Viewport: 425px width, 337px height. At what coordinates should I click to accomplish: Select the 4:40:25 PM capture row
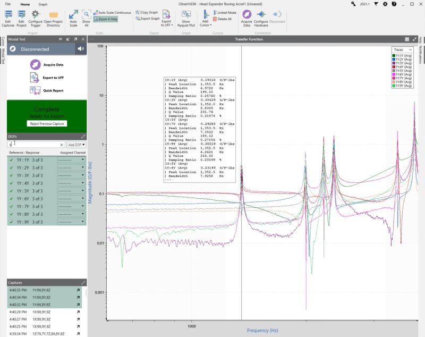tap(45, 327)
